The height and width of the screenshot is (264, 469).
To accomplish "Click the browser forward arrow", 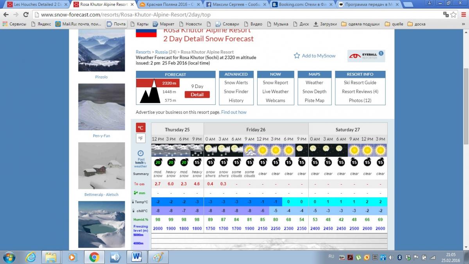I will (x=16, y=15).
